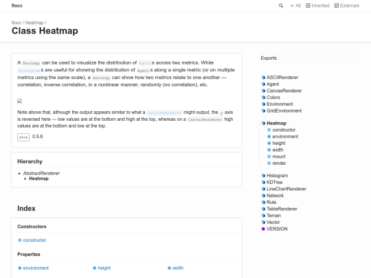Open the render method in sidebar
This screenshot has width=371, height=278.
pyautogui.click(x=279, y=163)
